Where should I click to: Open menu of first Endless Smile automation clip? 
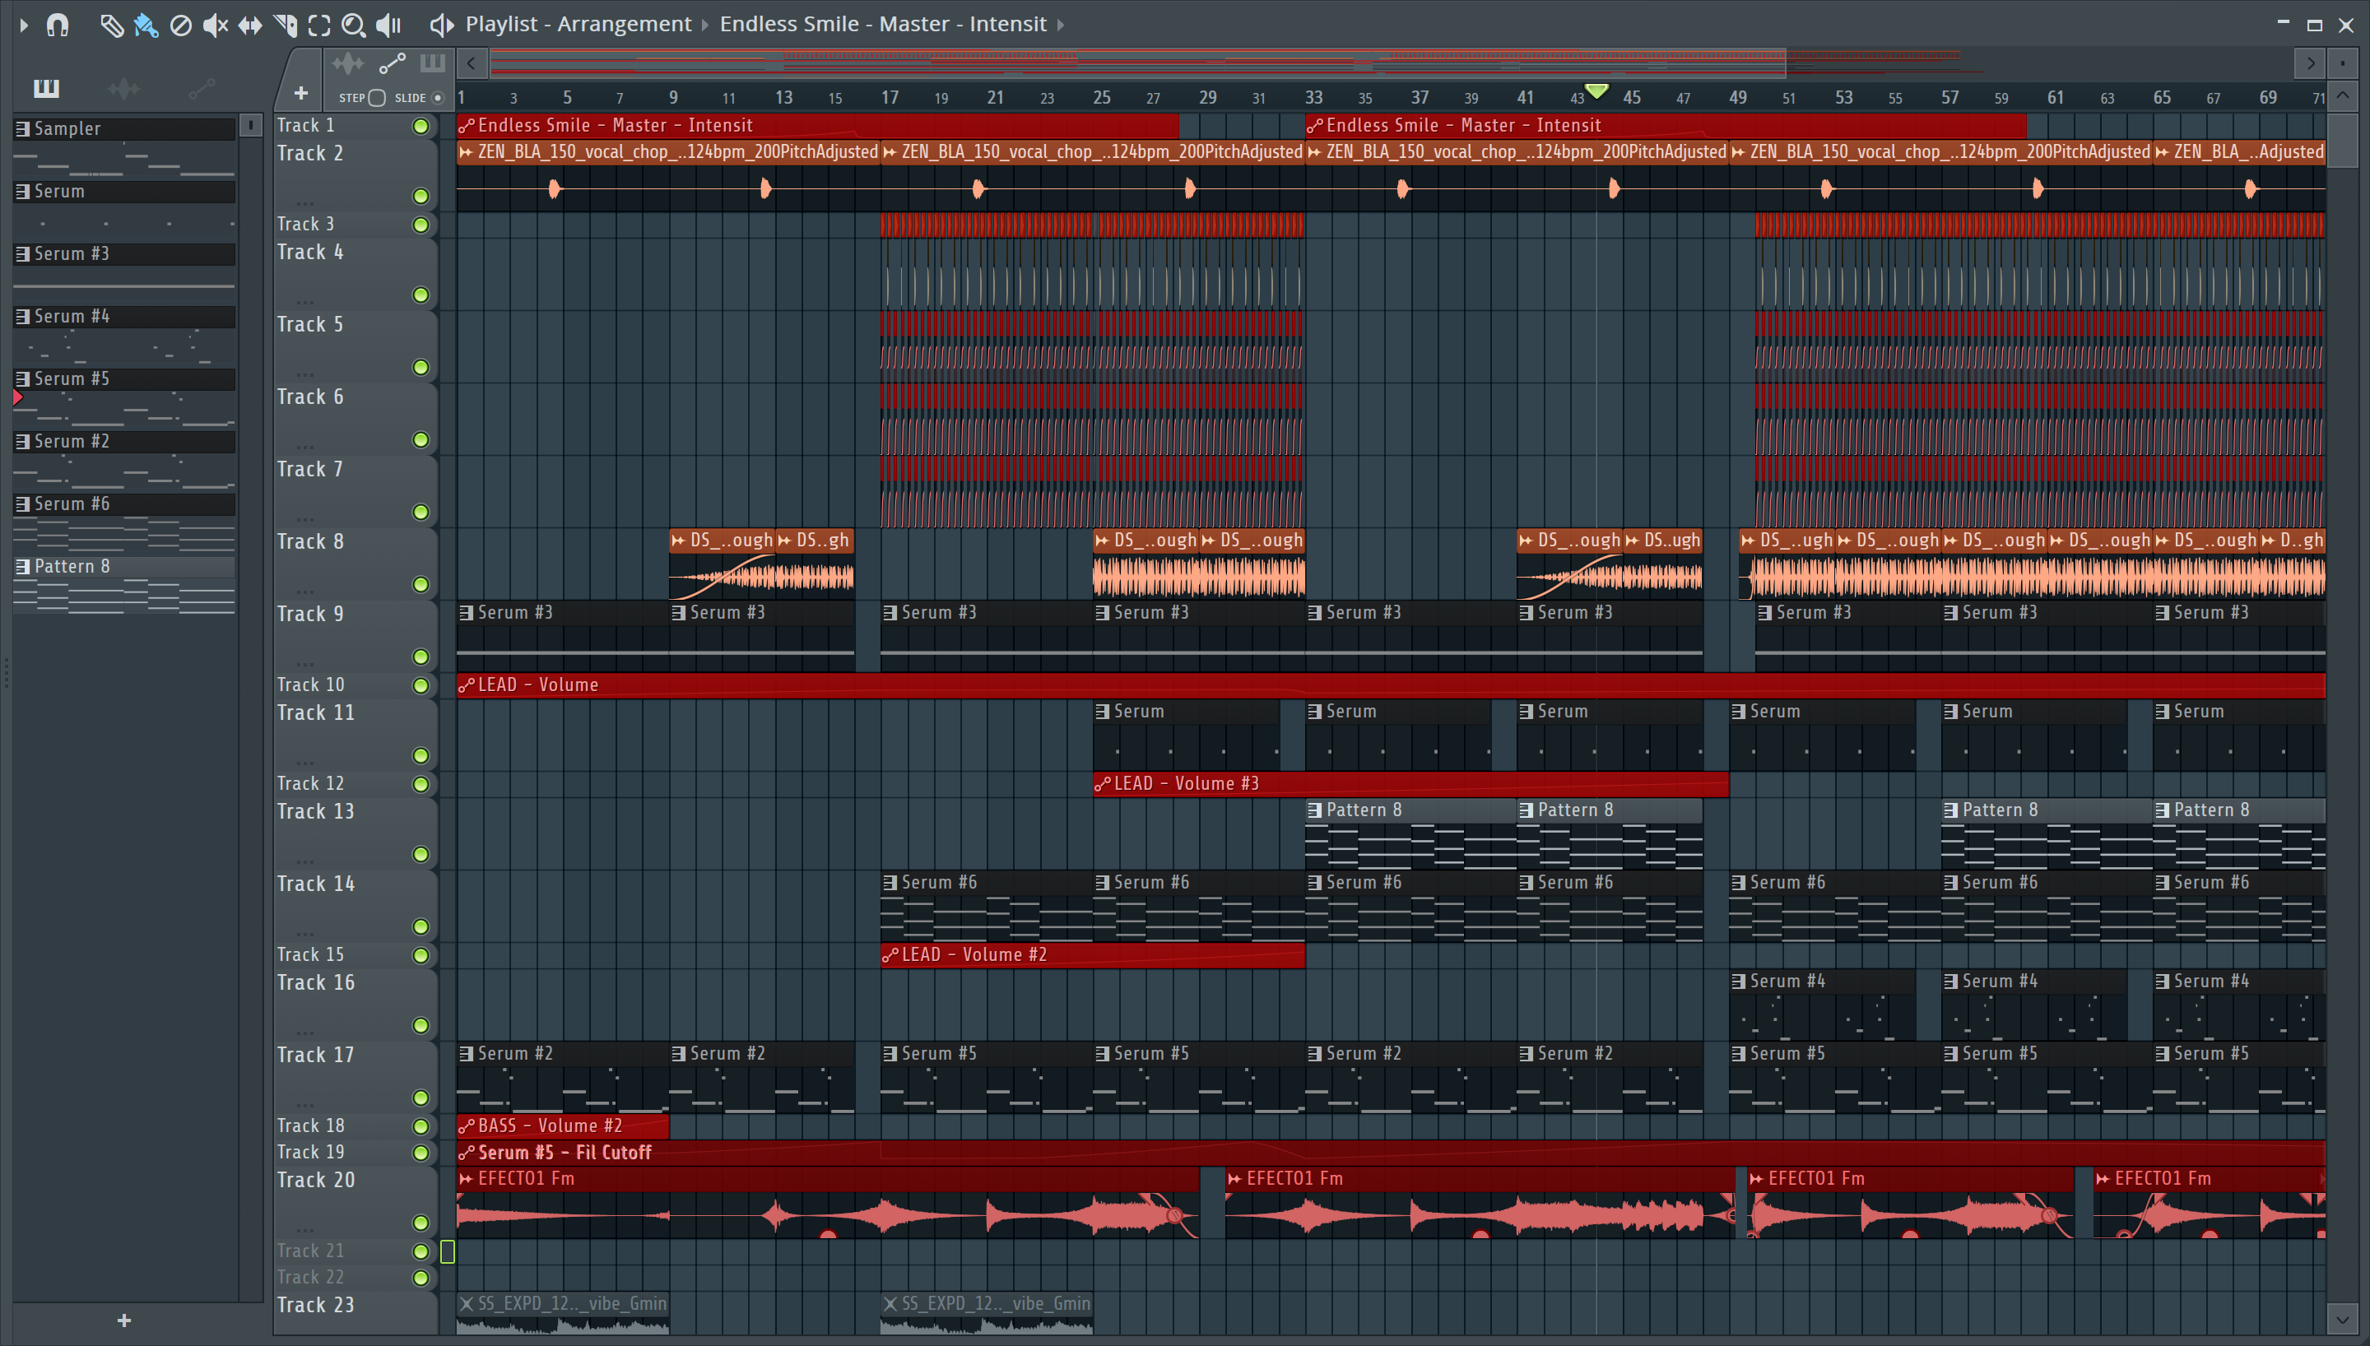[466, 126]
